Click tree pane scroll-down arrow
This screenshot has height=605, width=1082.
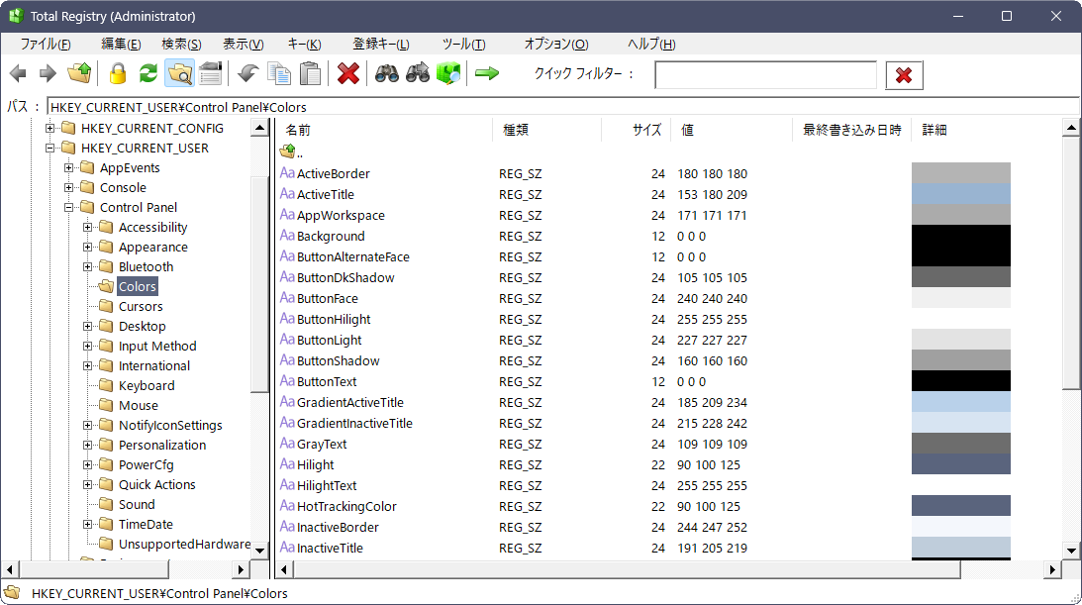[259, 550]
